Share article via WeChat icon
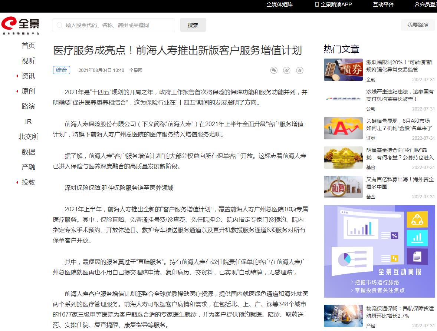 (274, 70)
